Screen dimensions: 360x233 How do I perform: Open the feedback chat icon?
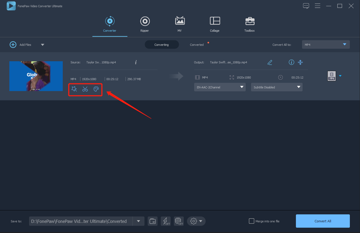coord(306,6)
